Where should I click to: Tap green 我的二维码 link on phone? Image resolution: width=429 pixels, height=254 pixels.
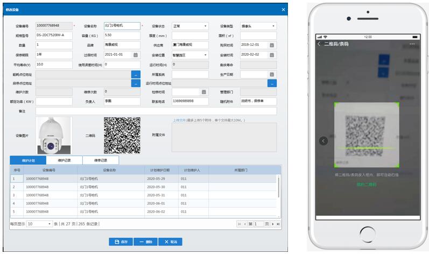click(x=367, y=185)
